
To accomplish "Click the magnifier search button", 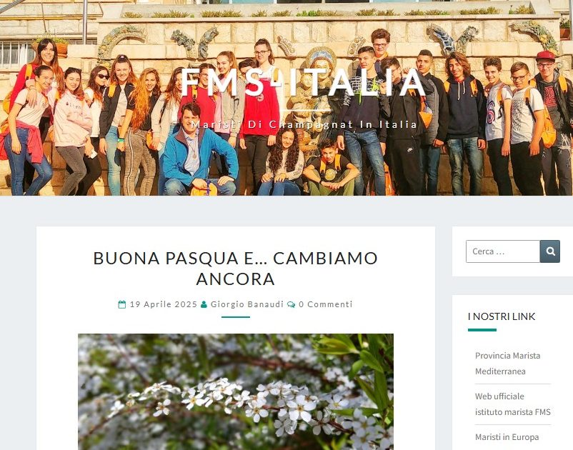I will [549, 251].
